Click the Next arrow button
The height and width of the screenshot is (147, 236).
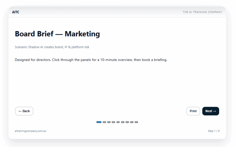click(211, 111)
